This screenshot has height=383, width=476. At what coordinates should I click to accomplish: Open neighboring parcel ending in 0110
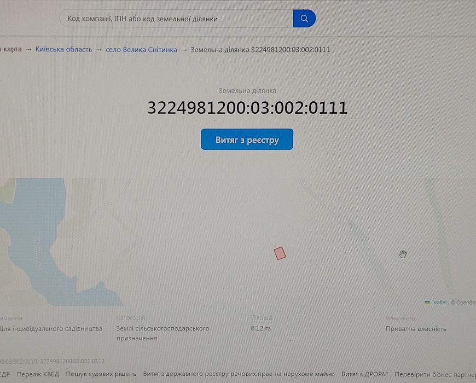(19, 361)
